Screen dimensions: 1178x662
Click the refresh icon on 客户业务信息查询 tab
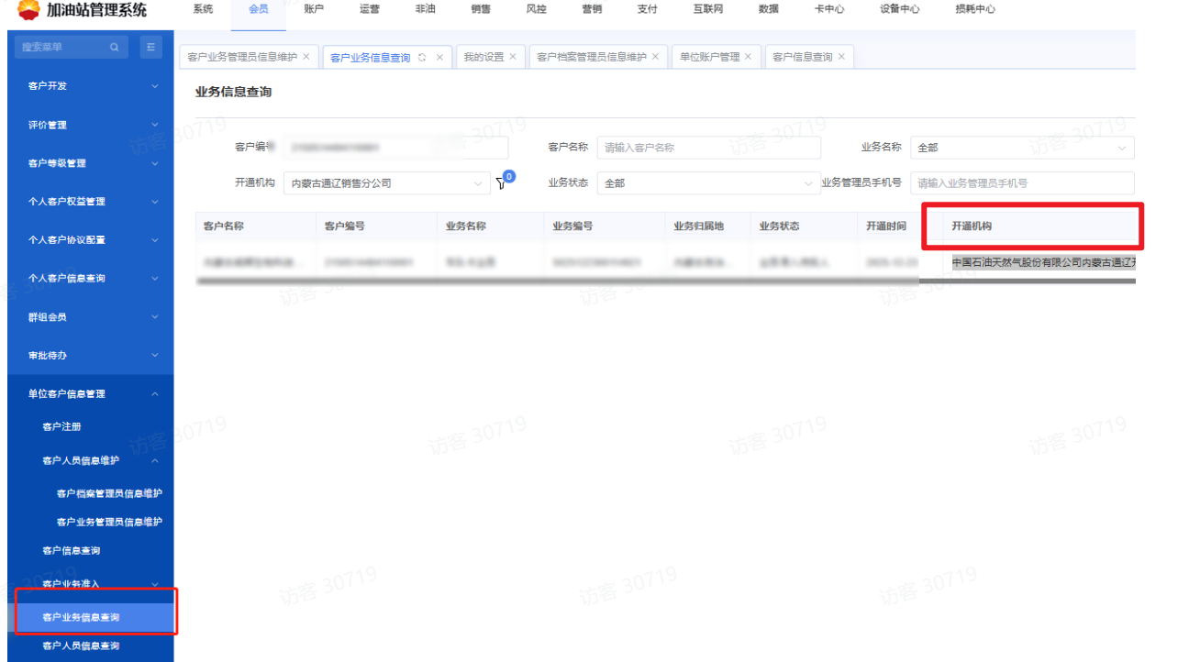click(x=422, y=57)
